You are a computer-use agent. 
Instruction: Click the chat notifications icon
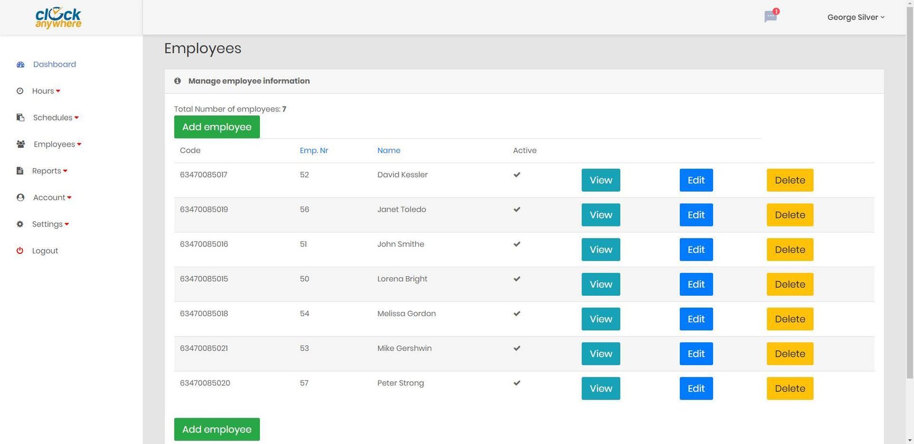pyautogui.click(x=771, y=17)
